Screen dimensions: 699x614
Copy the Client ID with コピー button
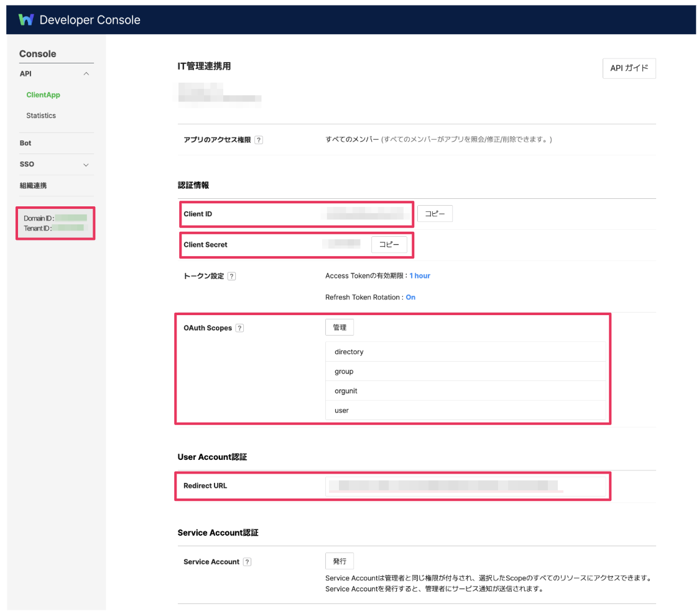pyautogui.click(x=435, y=214)
